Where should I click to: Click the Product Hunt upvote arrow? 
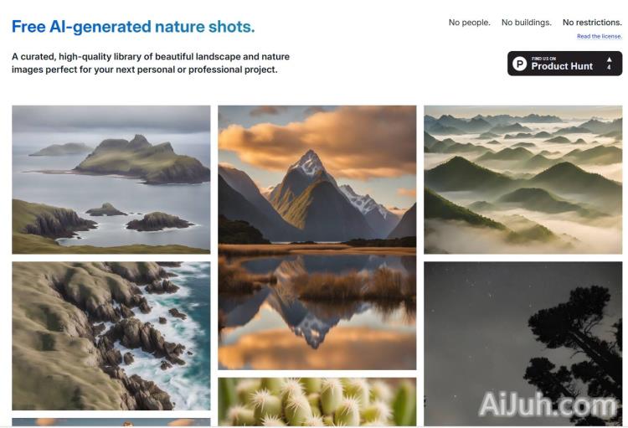[x=609, y=59]
